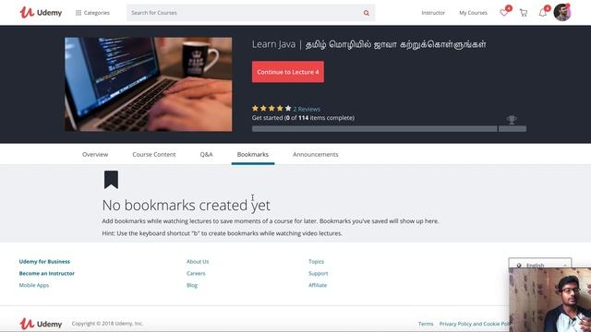This screenshot has height=332, width=591.
Task: Click the 'Get started' items complete text
Action: click(x=303, y=118)
